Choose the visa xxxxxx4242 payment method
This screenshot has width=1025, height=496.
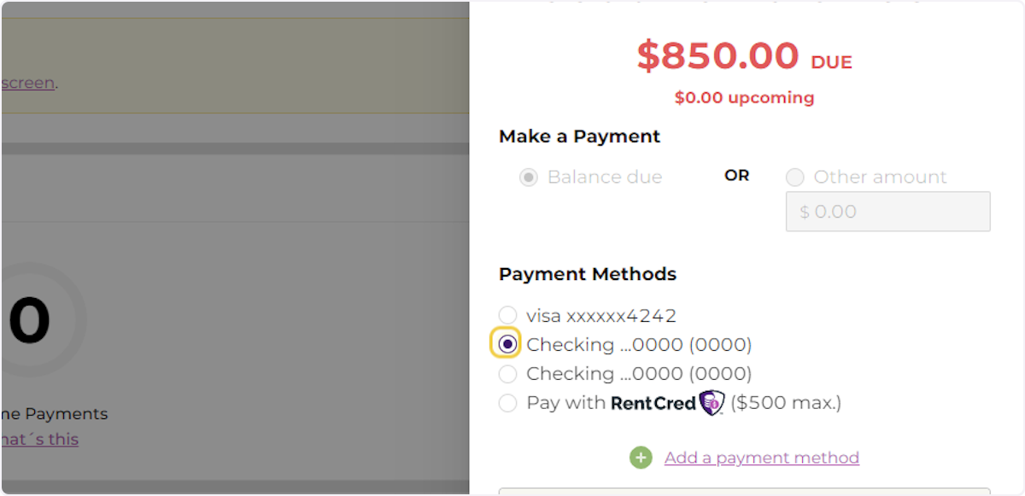pyautogui.click(x=507, y=315)
